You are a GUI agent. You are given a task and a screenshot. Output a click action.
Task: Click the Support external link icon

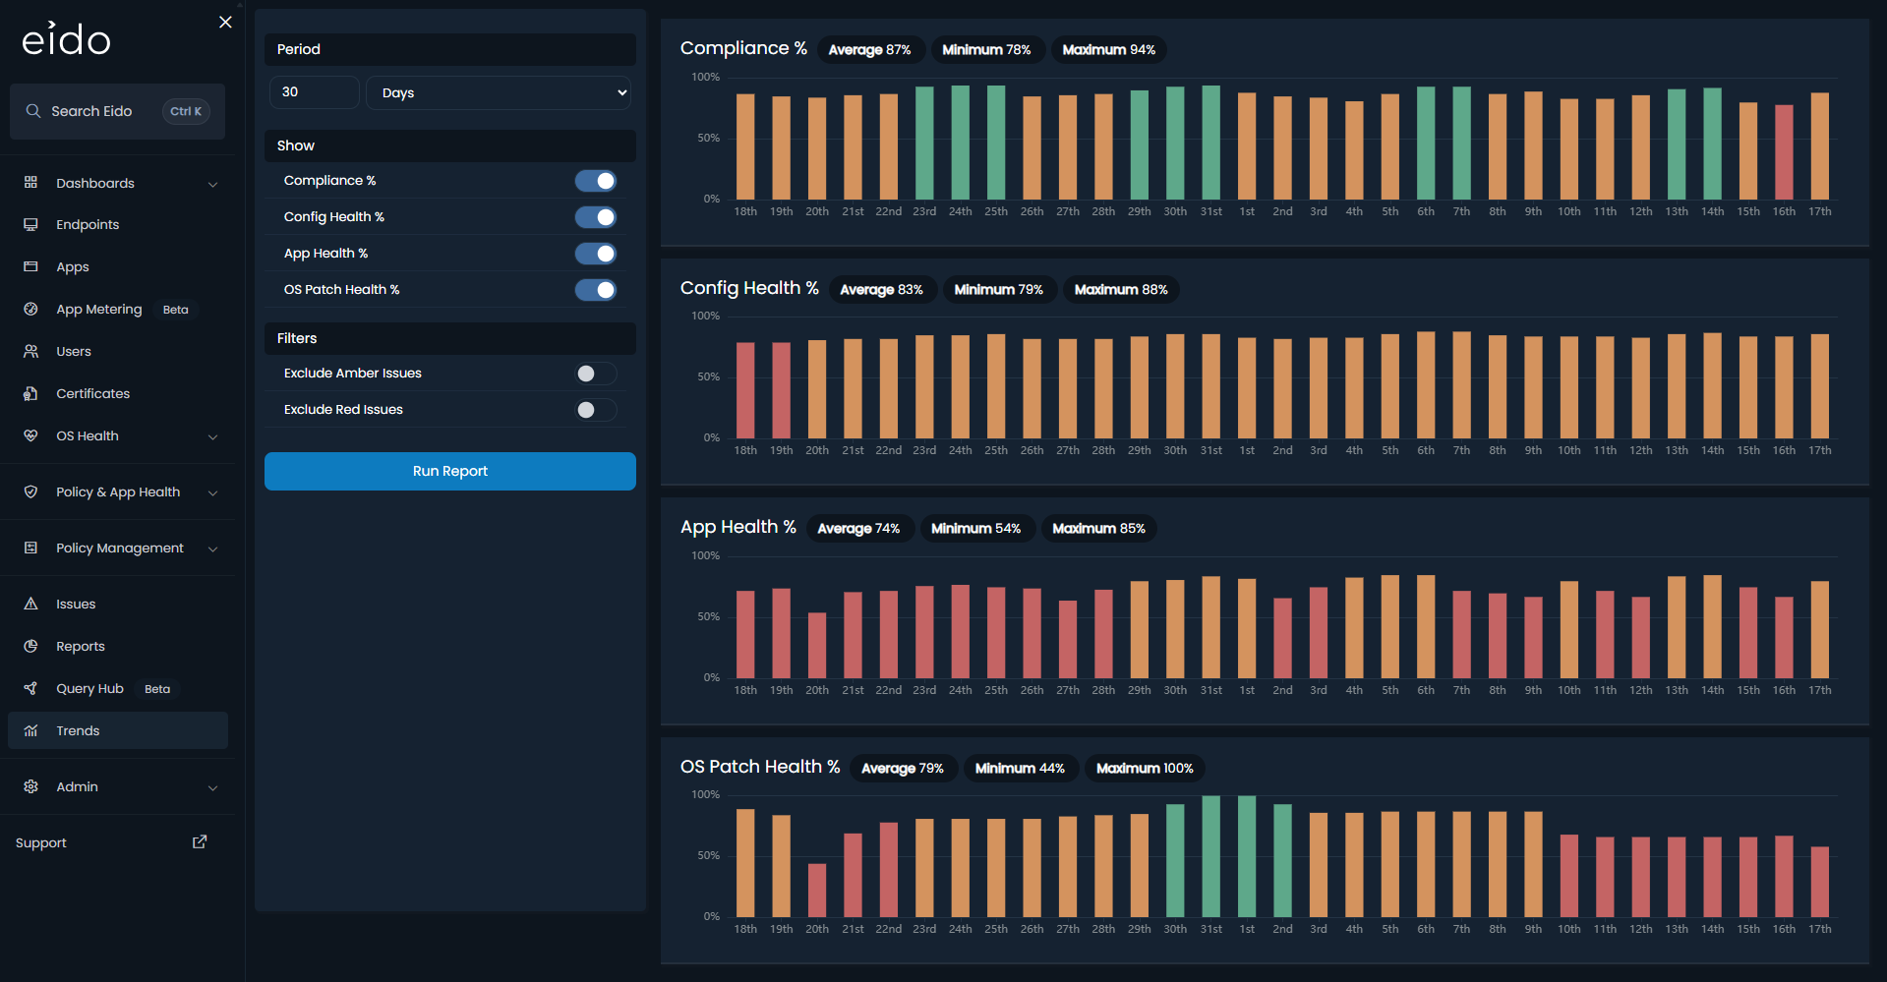[x=200, y=842]
